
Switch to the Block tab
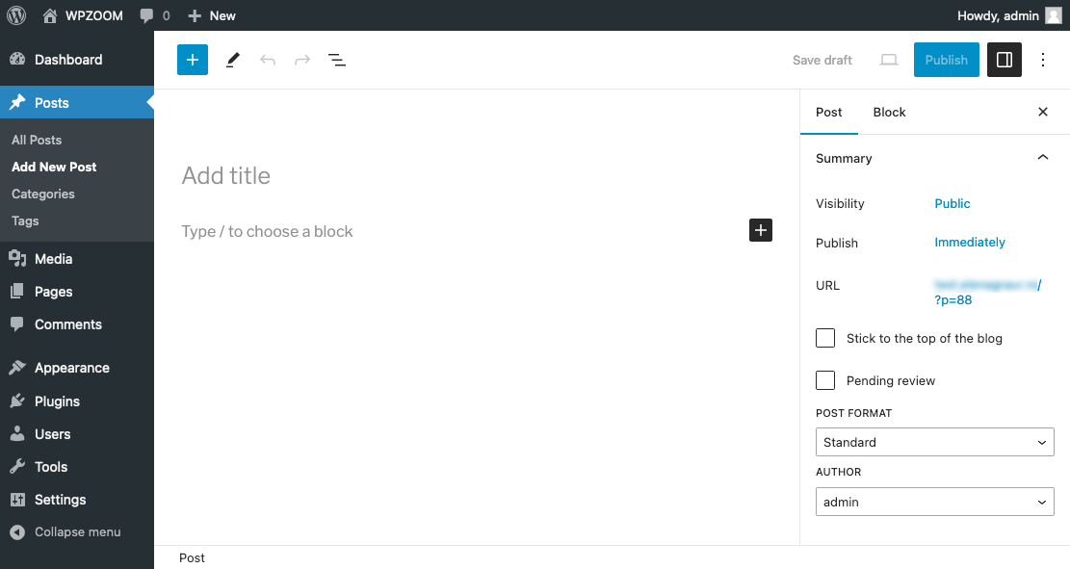point(889,112)
